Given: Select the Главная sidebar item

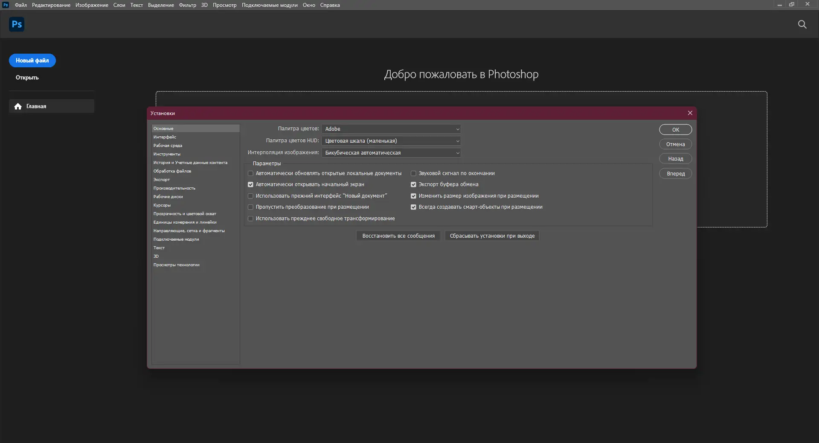Looking at the screenshot, I should pos(52,106).
